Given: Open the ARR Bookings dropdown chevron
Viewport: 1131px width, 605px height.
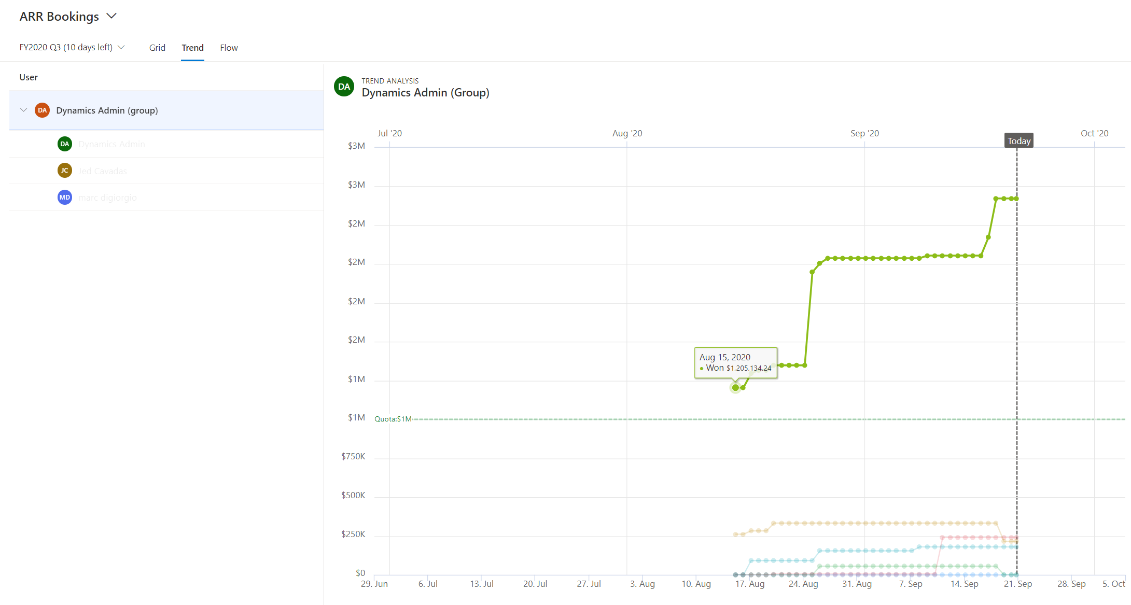Looking at the screenshot, I should tap(111, 16).
